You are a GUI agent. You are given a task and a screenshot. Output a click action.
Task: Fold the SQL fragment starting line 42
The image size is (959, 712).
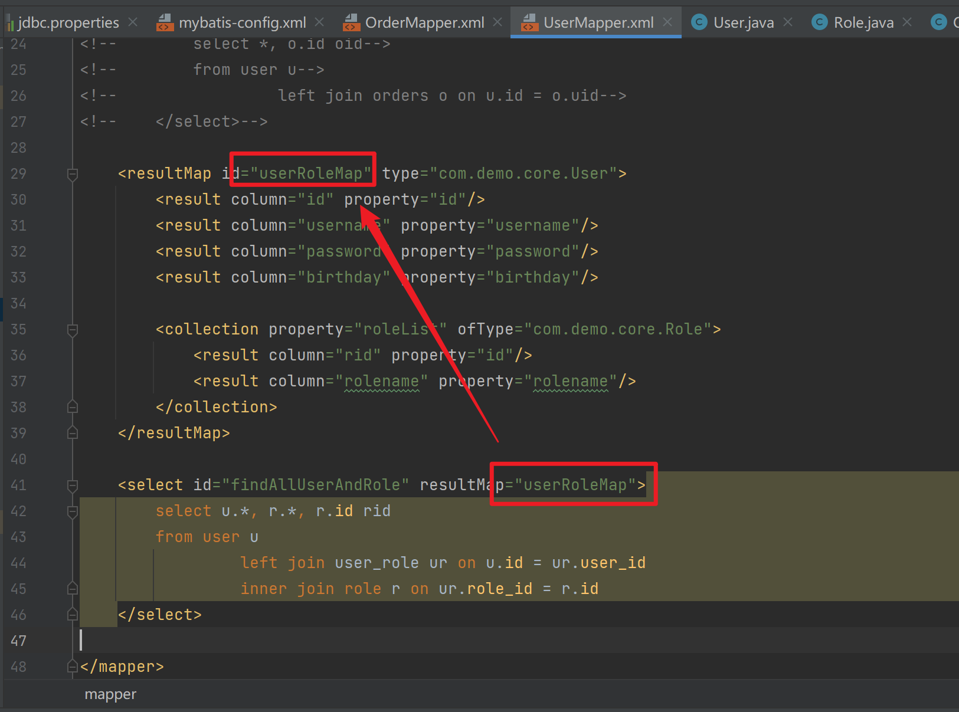point(73,511)
